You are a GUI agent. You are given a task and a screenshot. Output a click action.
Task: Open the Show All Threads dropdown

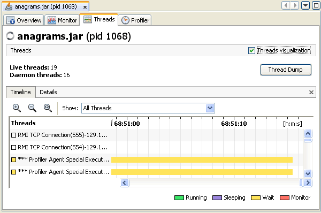(x=148, y=108)
